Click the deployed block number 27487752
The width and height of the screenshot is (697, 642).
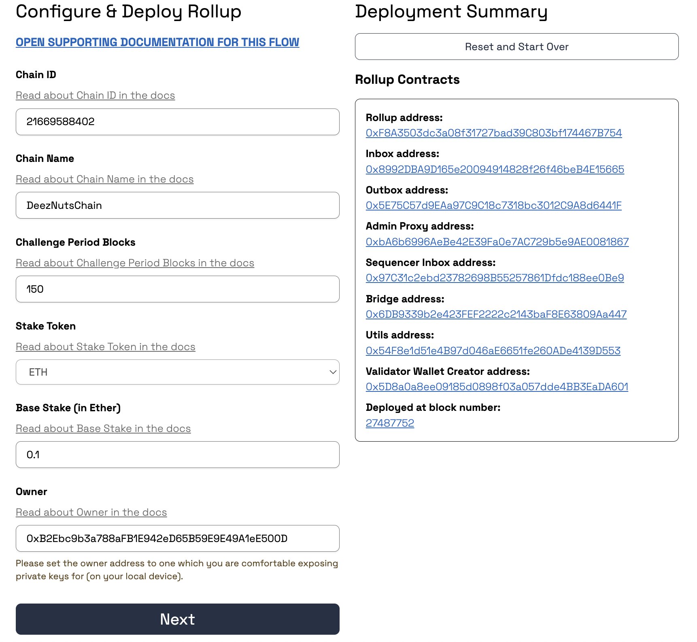390,423
